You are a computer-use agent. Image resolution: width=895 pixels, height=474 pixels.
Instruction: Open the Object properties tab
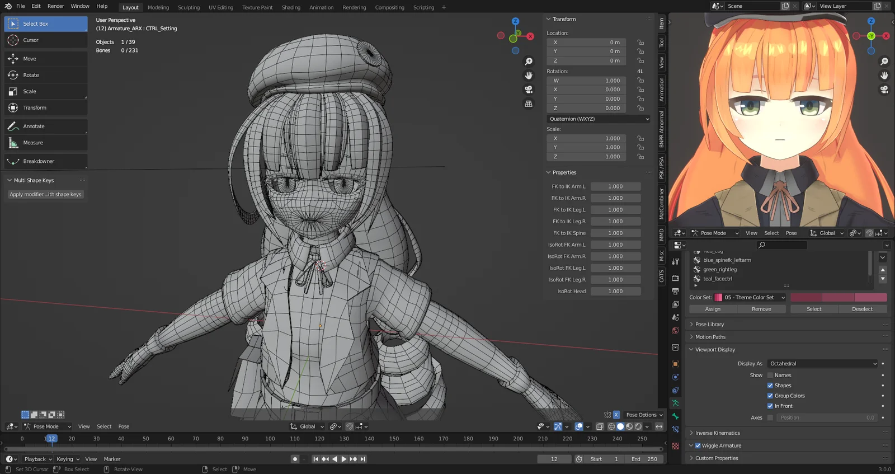[675, 364]
